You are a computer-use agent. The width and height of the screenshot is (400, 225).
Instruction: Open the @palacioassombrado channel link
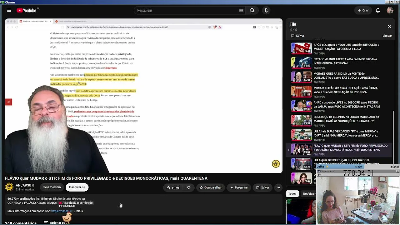click(x=76, y=203)
